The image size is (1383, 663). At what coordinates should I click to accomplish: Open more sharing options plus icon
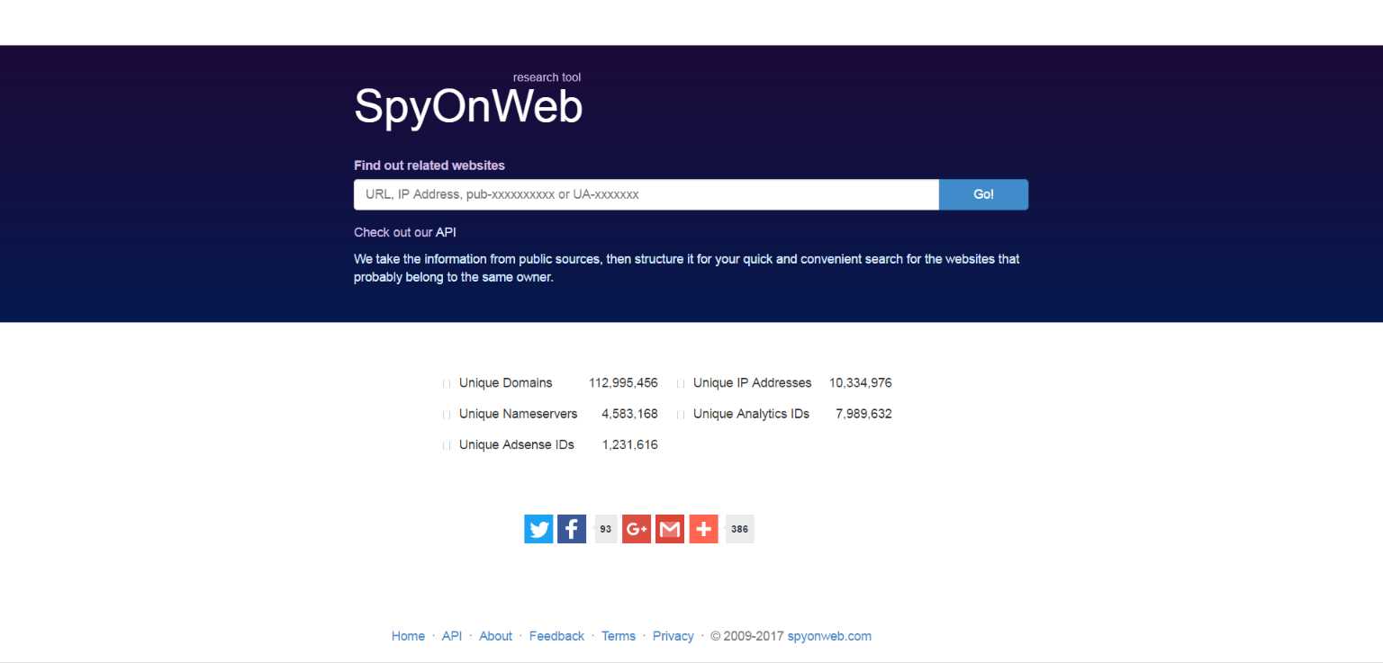(703, 529)
